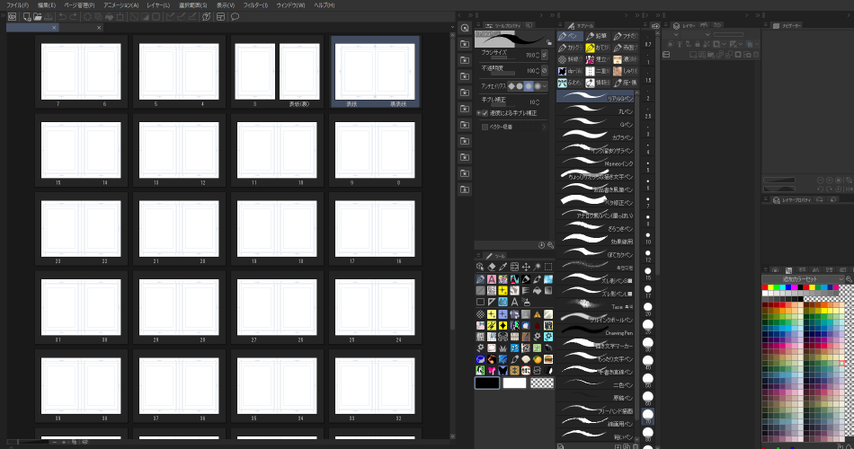Select the リアルGペン brush
The image size is (854, 449).
[x=596, y=96]
